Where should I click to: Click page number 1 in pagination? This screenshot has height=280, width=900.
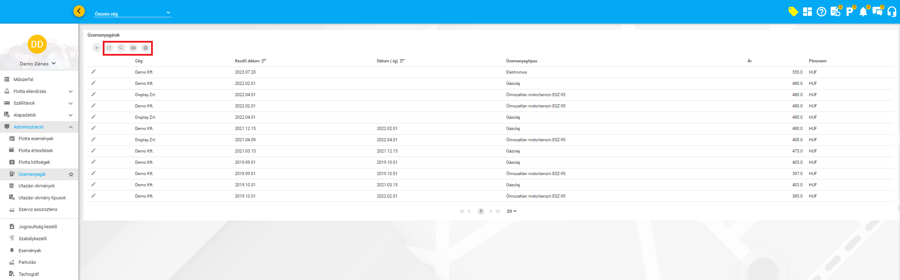481,211
